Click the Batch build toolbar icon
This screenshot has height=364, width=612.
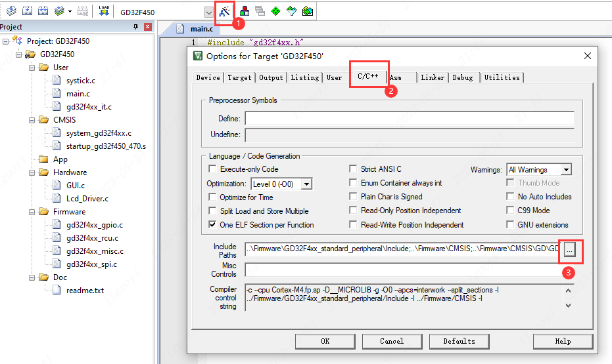(59, 11)
